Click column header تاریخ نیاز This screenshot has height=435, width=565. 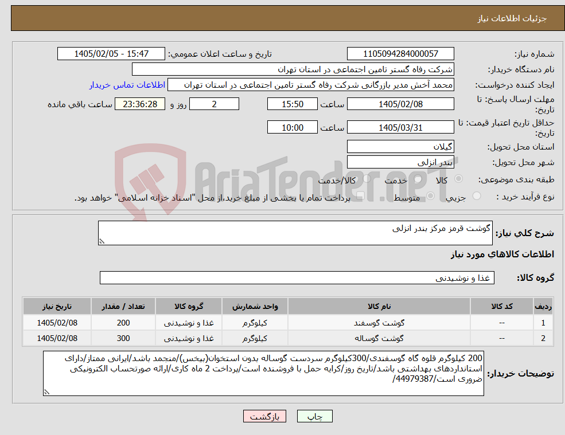pos(57,306)
